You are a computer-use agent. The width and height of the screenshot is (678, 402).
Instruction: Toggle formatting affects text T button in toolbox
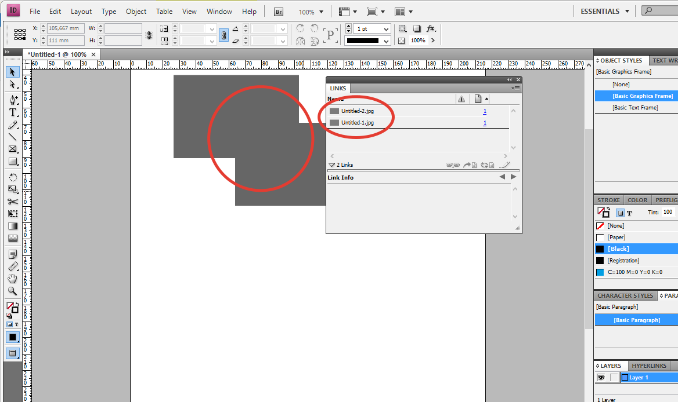17,324
